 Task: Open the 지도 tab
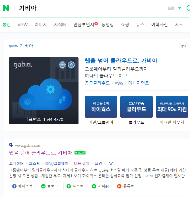click(179, 25)
